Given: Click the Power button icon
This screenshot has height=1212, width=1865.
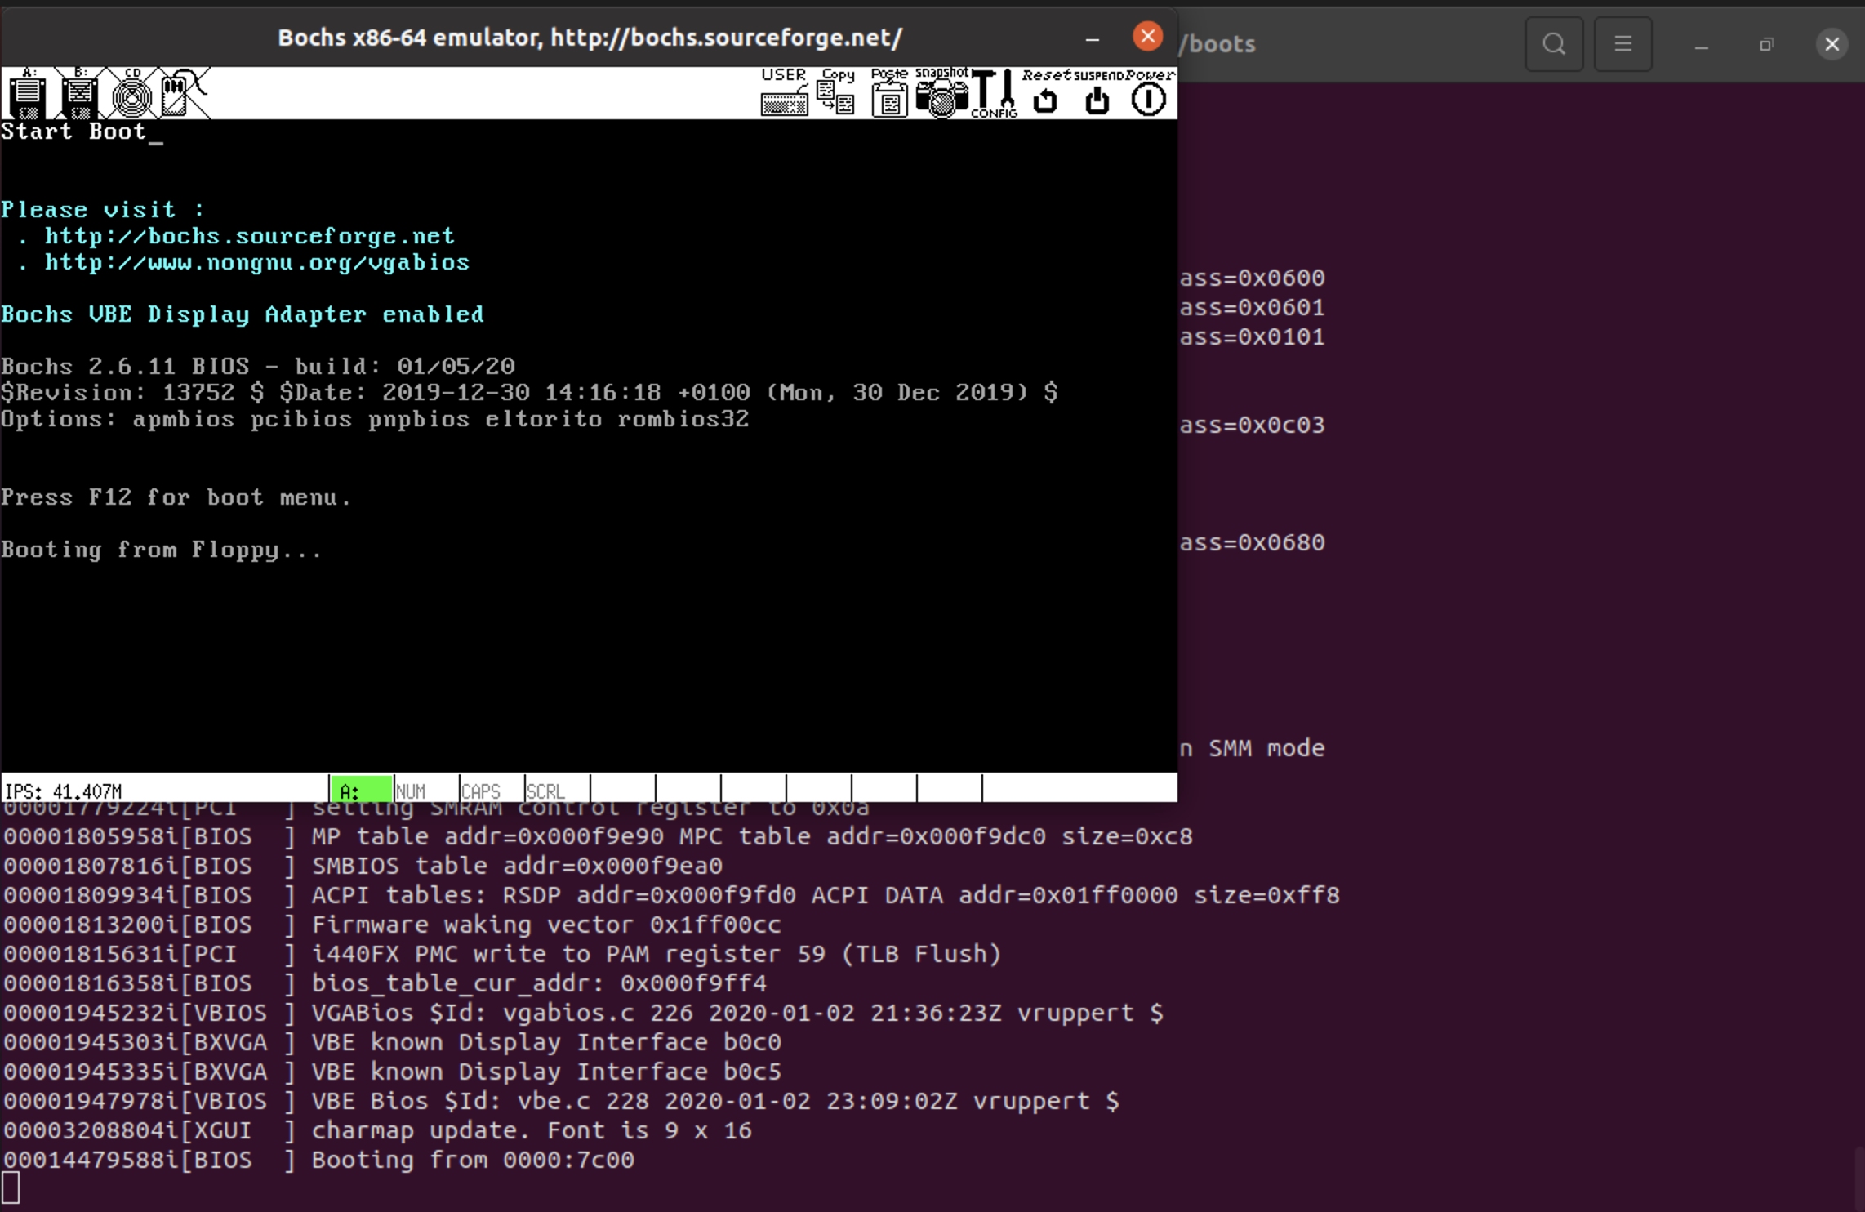Looking at the screenshot, I should [1149, 93].
